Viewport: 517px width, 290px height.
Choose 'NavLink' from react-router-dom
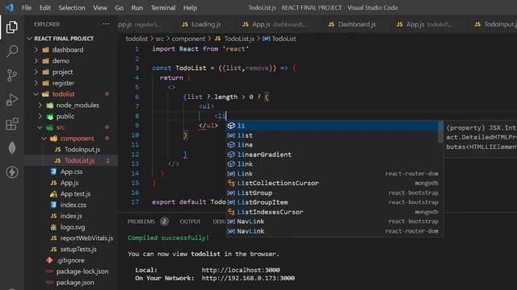coord(332,231)
